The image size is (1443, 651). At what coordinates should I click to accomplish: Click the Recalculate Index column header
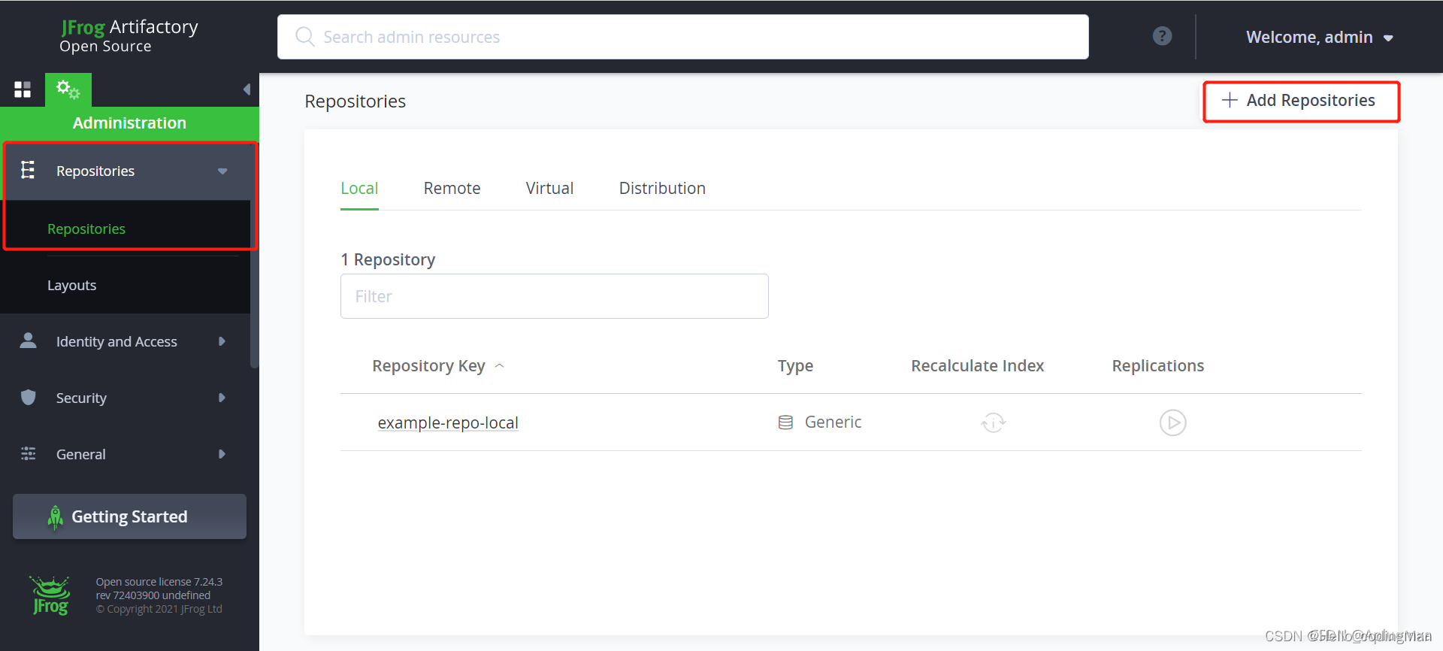pyautogui.click(x=977, y=366)
